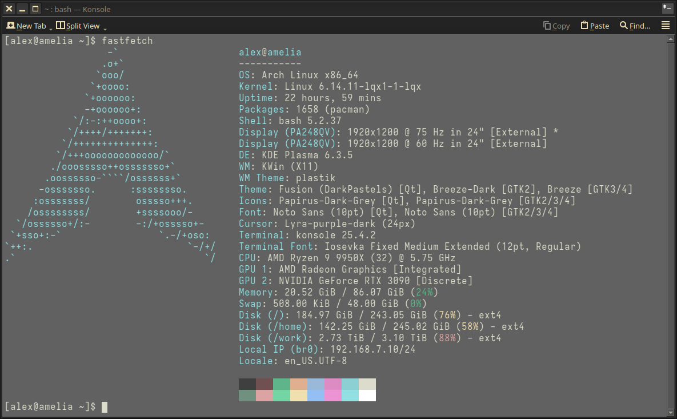Click the WM Theme 'plastik' value
The image size is (677, 419).
click(315, 178)
